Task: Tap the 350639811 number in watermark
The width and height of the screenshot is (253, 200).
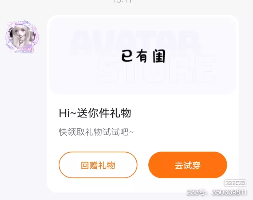Action: pos(229,192)
